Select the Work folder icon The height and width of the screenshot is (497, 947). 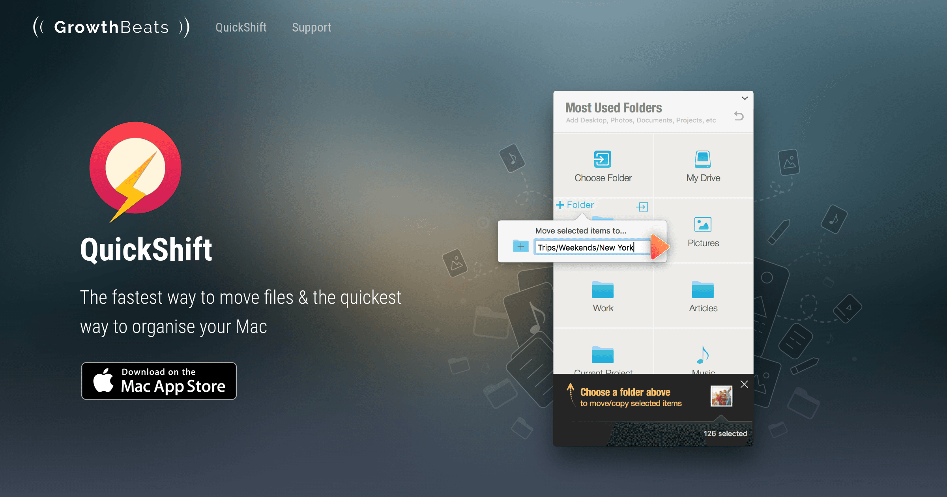[x=603, y=290]
